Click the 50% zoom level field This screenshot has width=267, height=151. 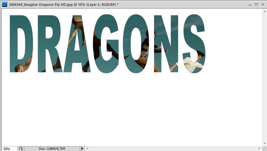tap(9, 149)
